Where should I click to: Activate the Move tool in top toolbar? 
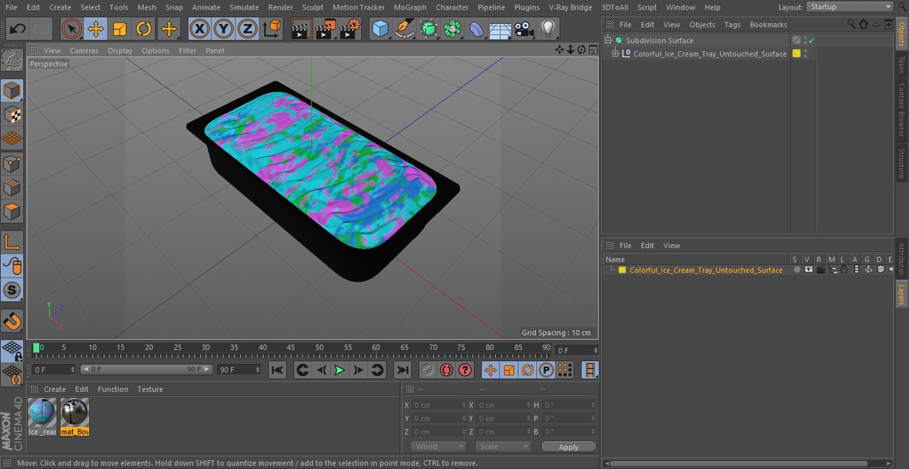(x=96, y=29)
